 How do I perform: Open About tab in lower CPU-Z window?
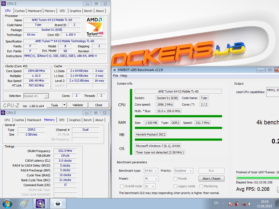[x=99, y=120]
